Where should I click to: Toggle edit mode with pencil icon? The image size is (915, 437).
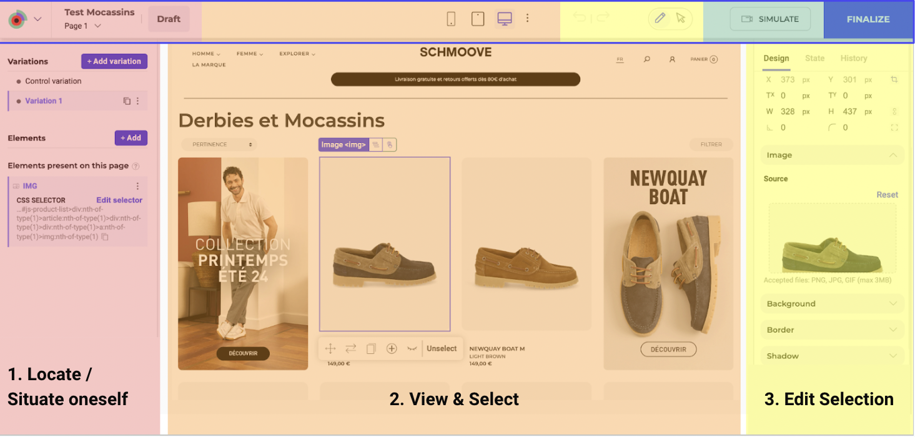click(x=660, y=19)
